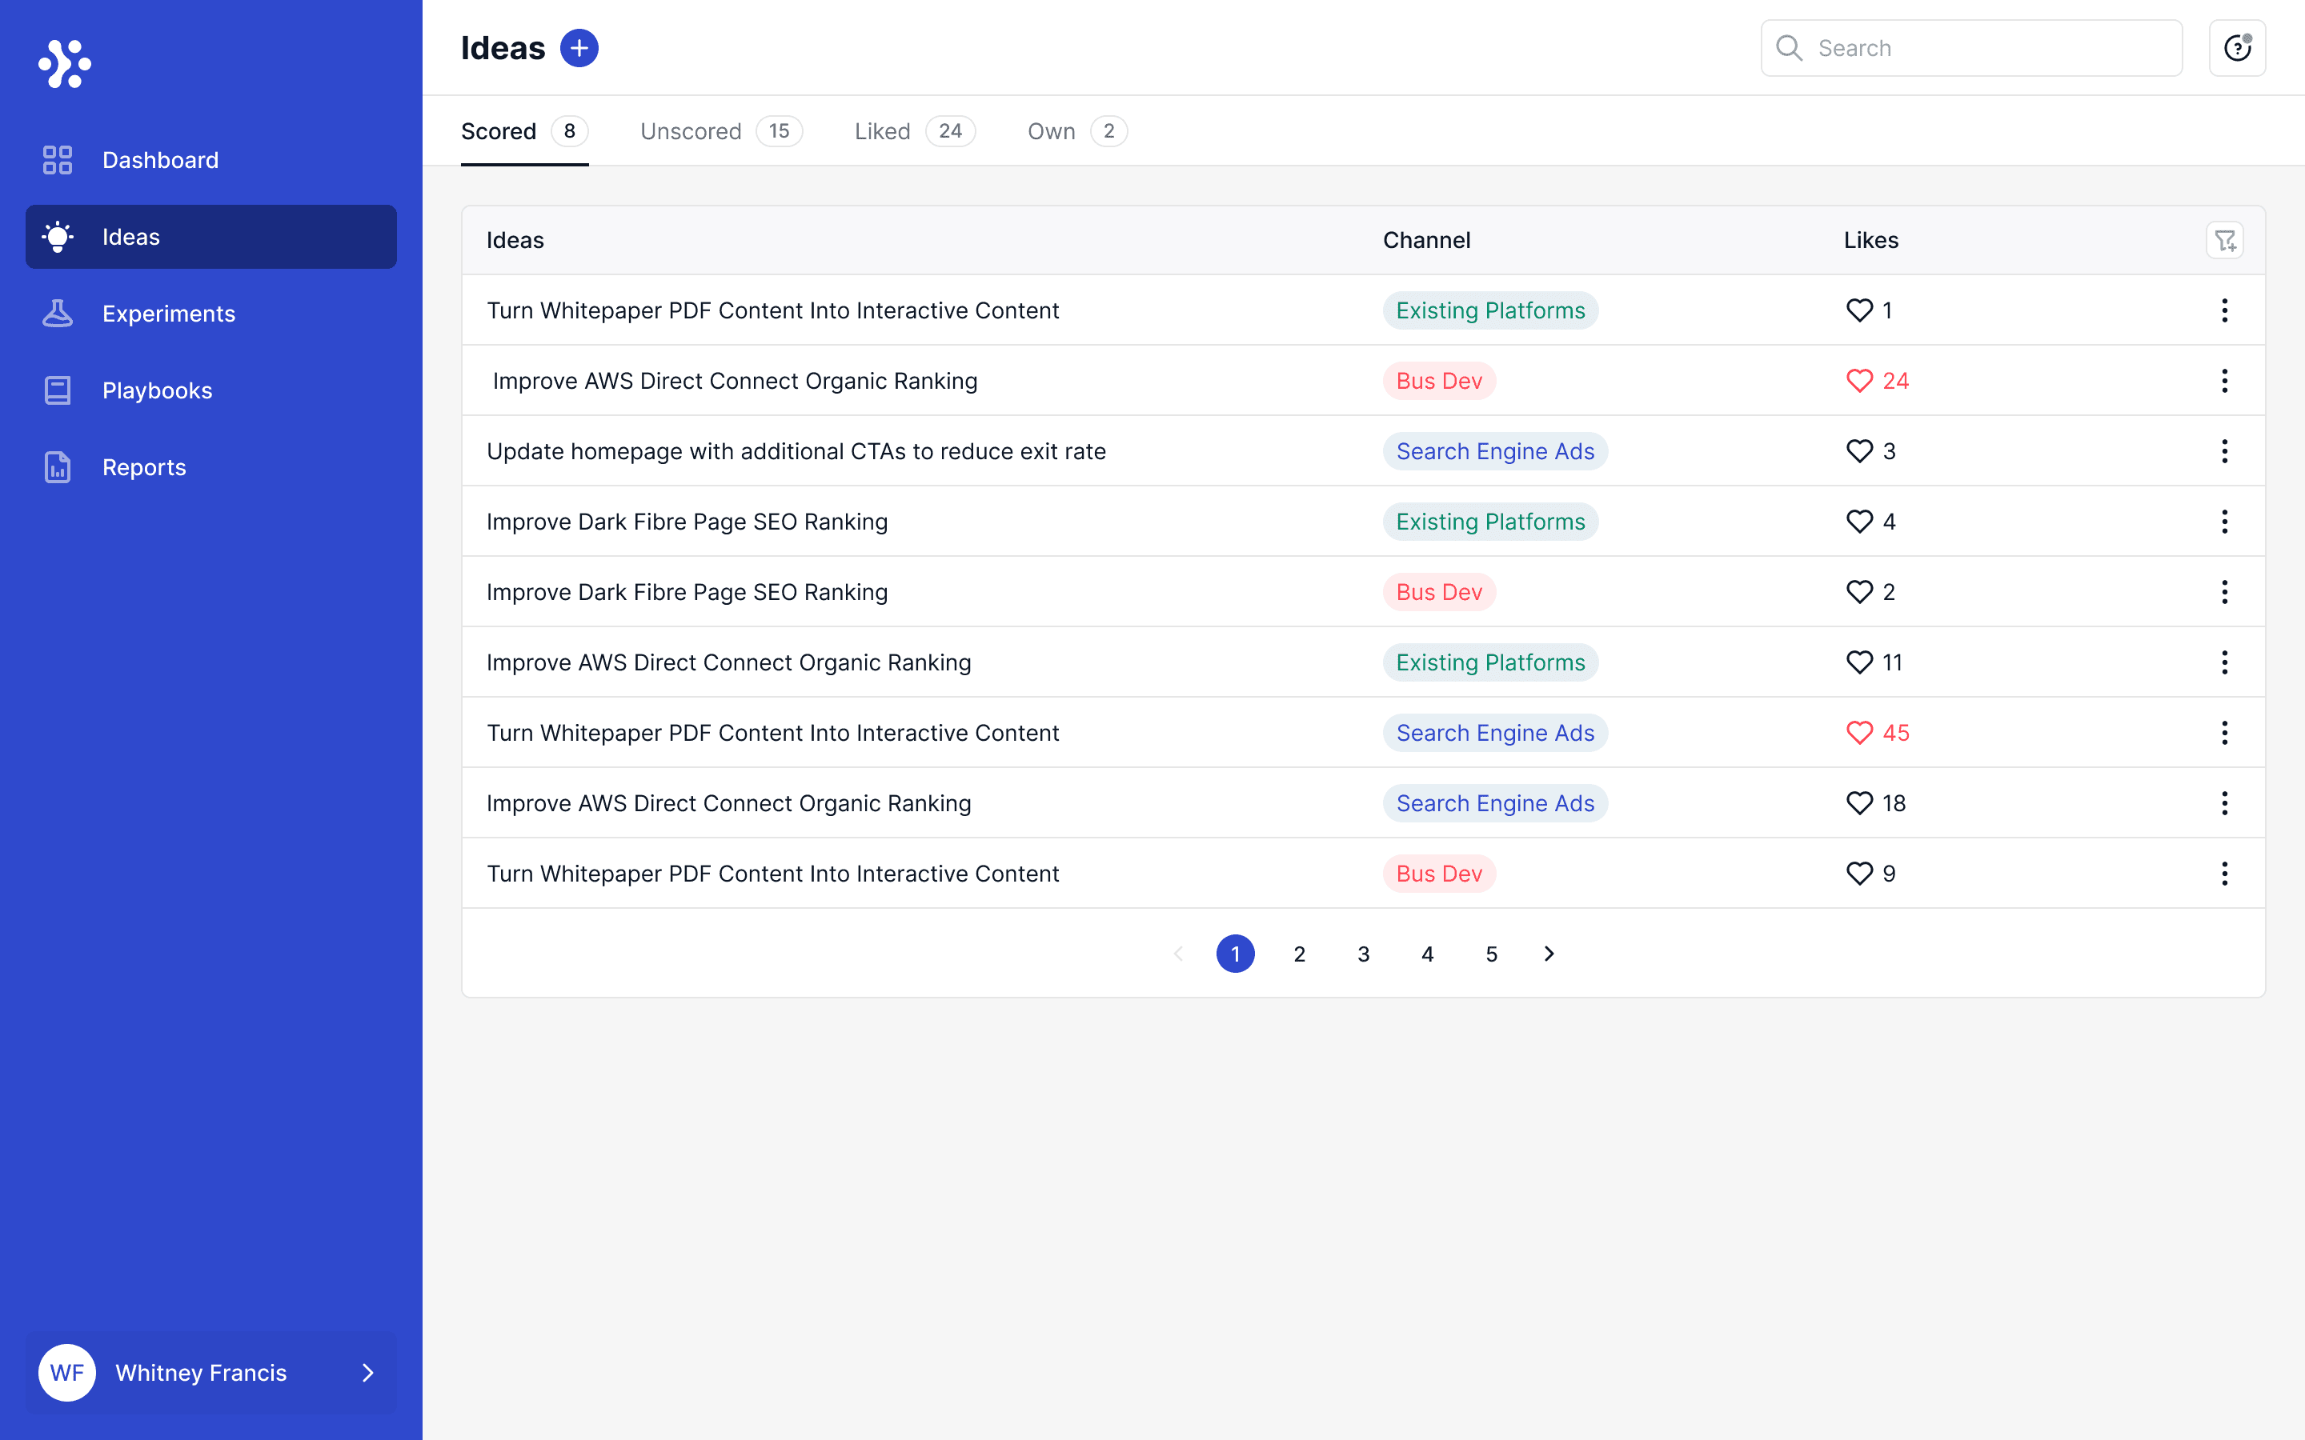Go to Experiments flask icon

pyautogui.click(x=57, y=314)
